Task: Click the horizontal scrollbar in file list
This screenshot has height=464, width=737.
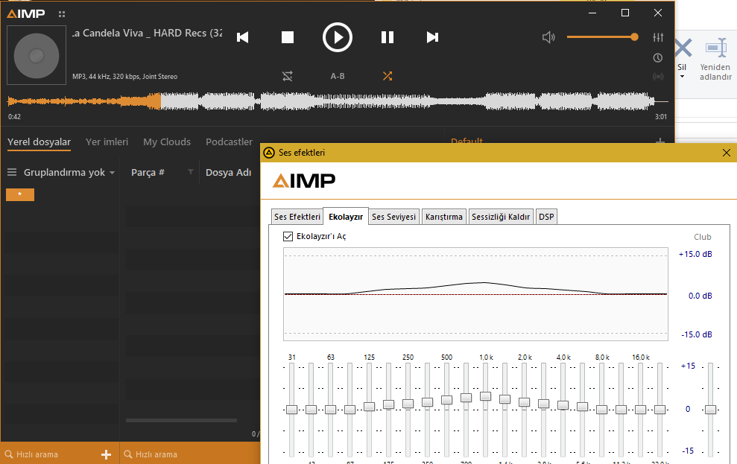Action: click(x=181, y=420)
